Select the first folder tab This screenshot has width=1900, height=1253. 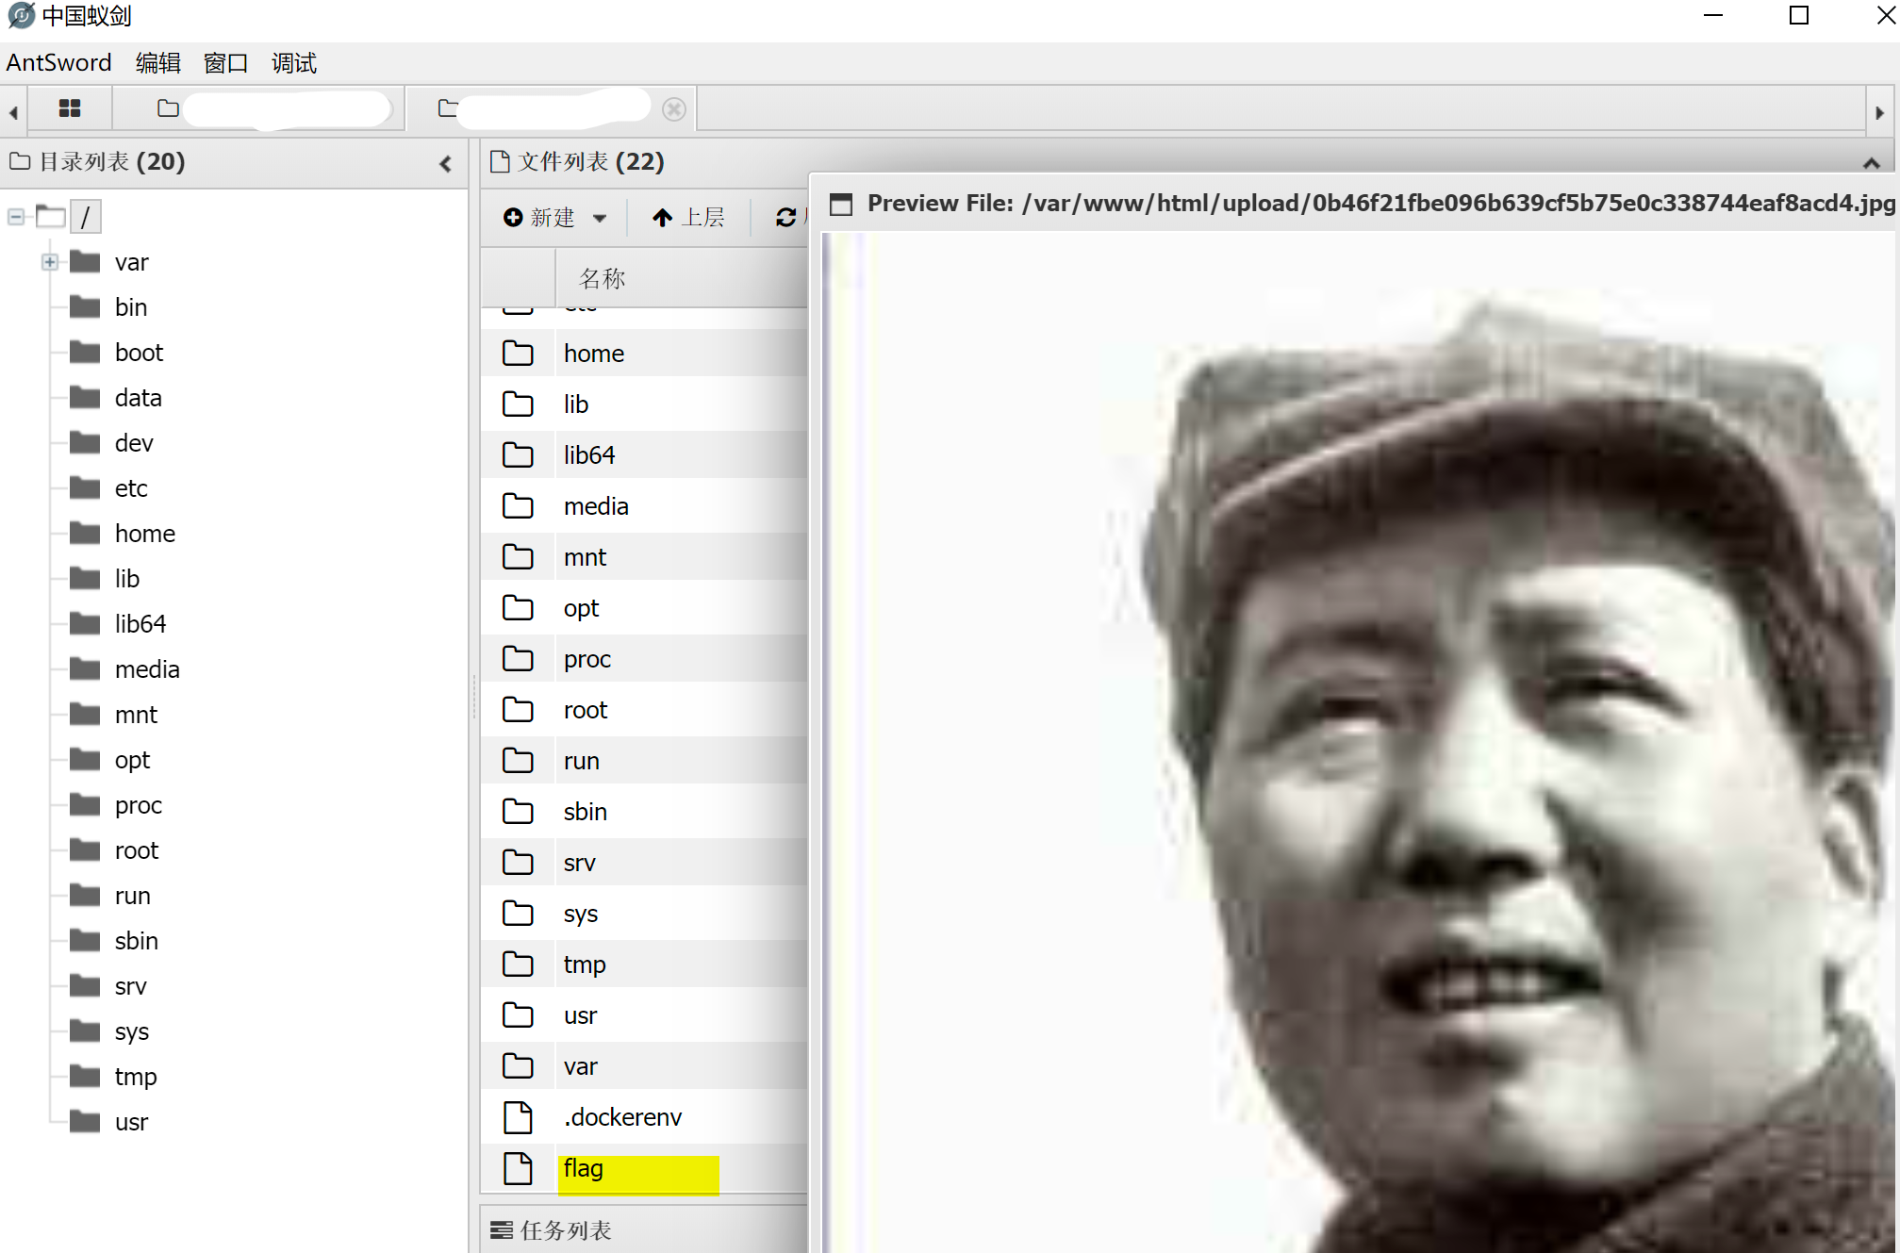pos(259,108)
